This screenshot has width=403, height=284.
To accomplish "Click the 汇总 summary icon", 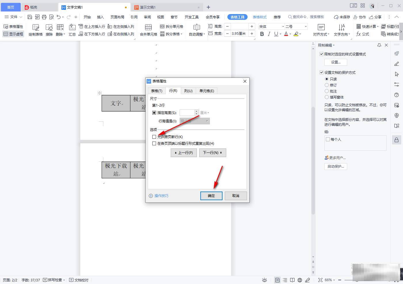I will [72, 30].
